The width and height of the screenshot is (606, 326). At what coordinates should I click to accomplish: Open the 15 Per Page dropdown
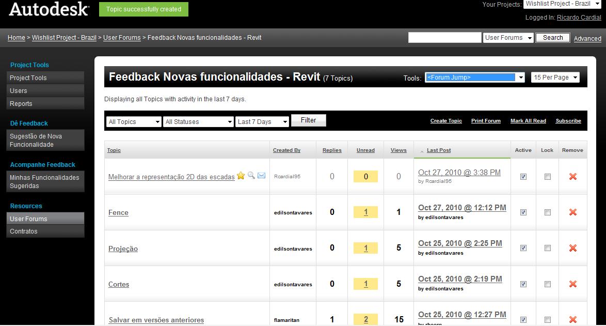point(555,77)
